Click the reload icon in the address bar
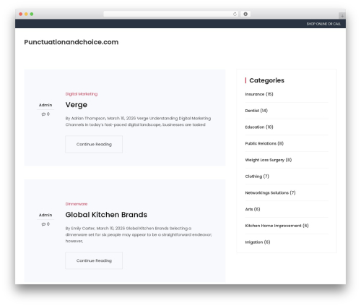The height and width of the screenshot is (306, 361). click(x=235, y=14)
